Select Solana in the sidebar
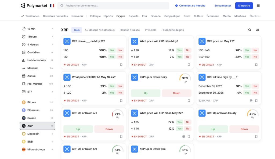275x159 pixels. pyautogui.click(x=37, y=118)
